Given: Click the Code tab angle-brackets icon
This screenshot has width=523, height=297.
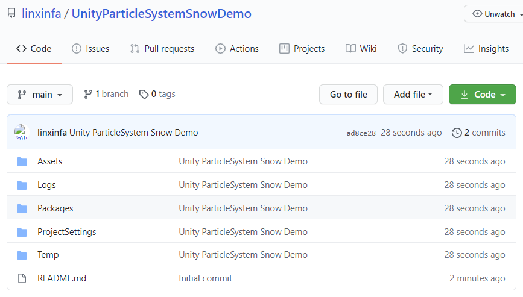Looking at the screenshot, I should (21, 49).
